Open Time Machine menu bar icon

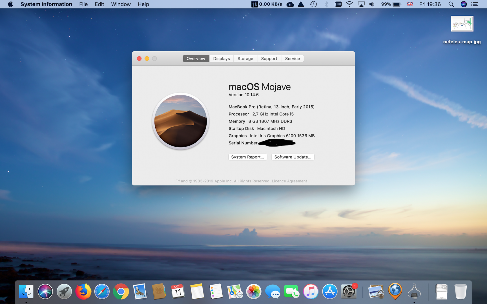313,4
